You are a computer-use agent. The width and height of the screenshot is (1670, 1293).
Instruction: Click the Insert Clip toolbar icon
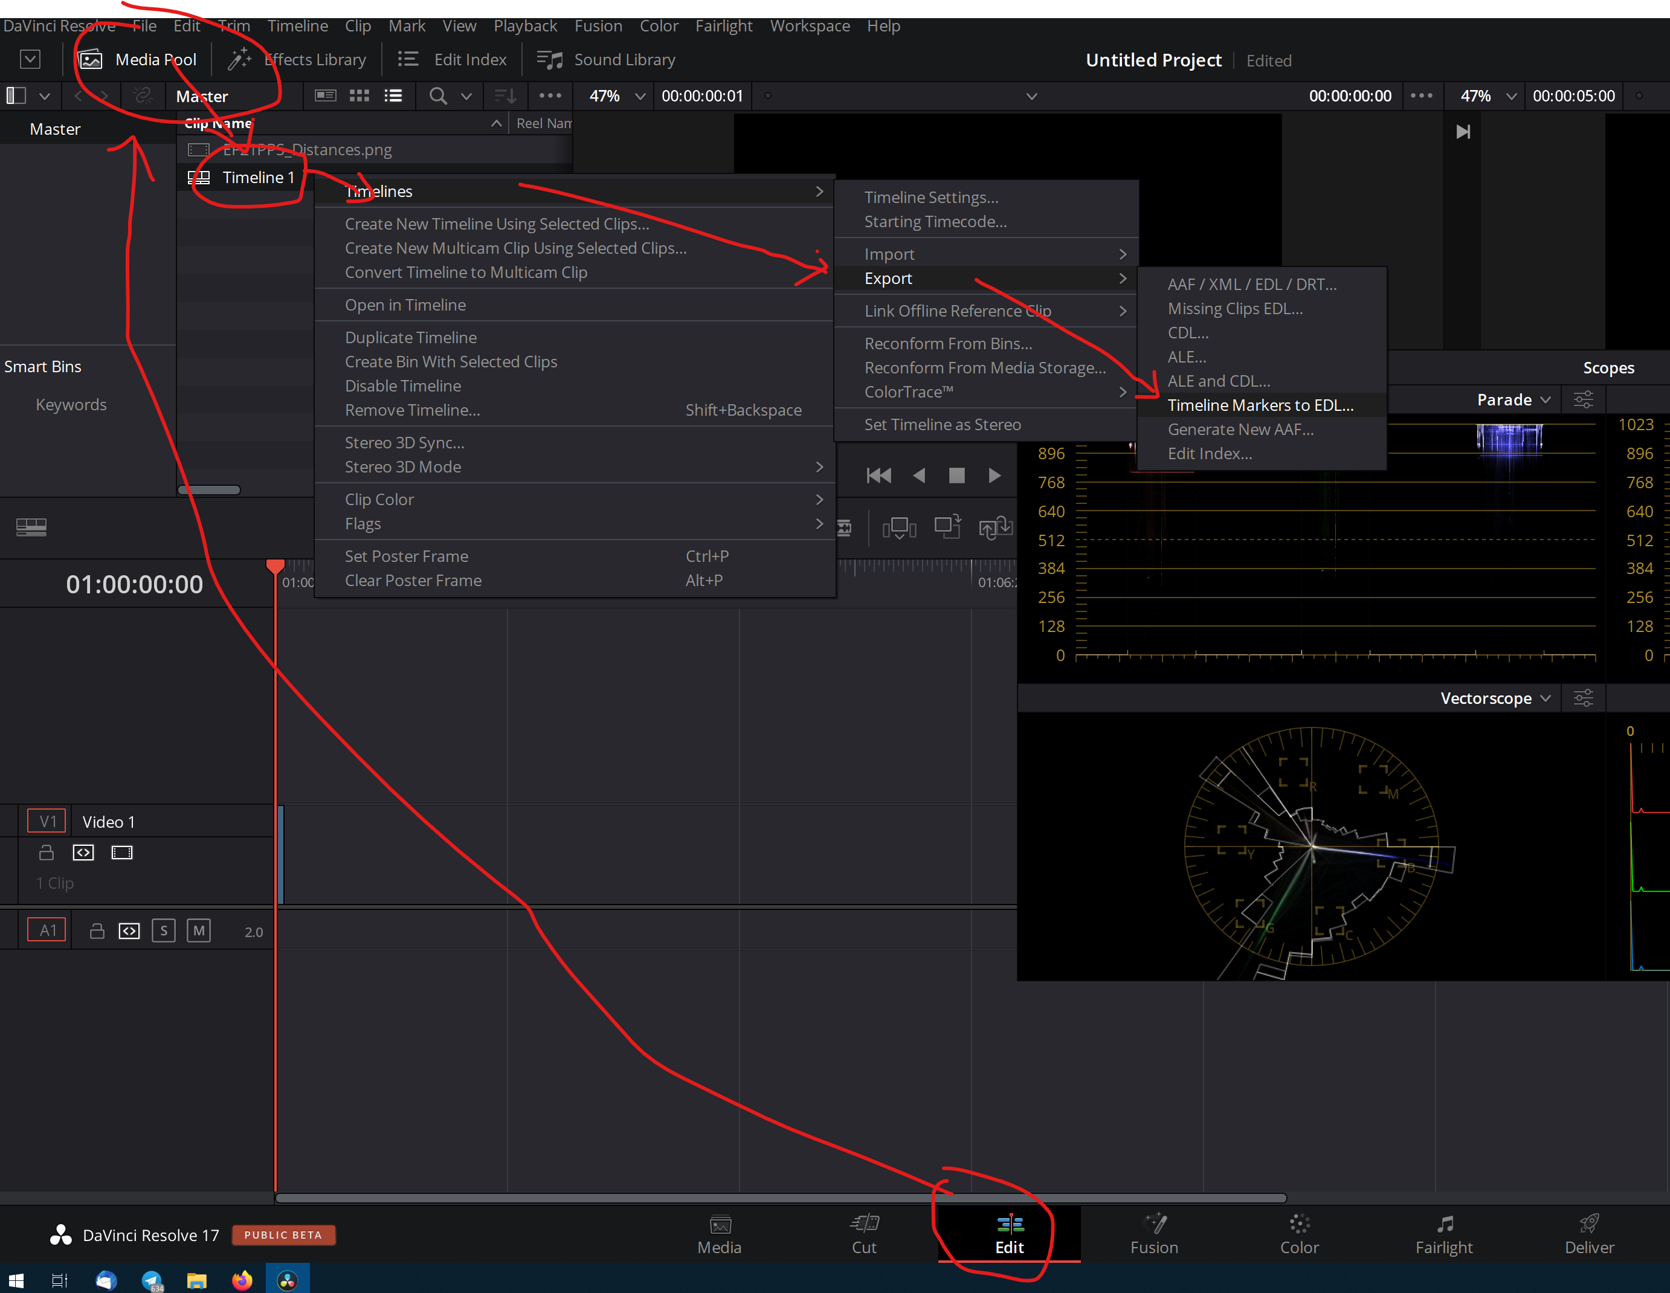899,527
